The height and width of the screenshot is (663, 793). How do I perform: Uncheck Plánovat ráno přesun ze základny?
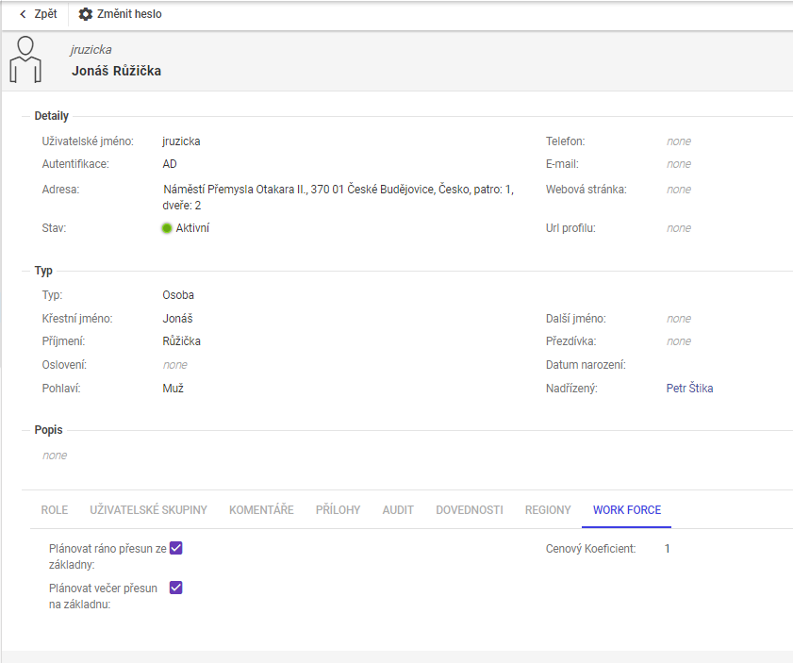point(174,547)
